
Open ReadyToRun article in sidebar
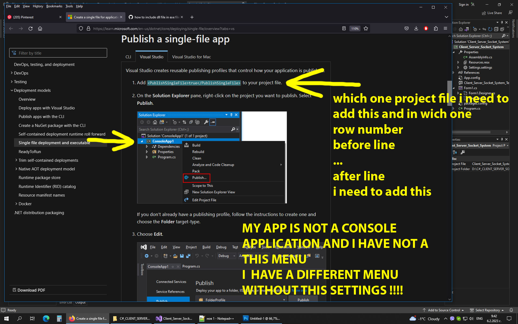click(x=30, y=152)
